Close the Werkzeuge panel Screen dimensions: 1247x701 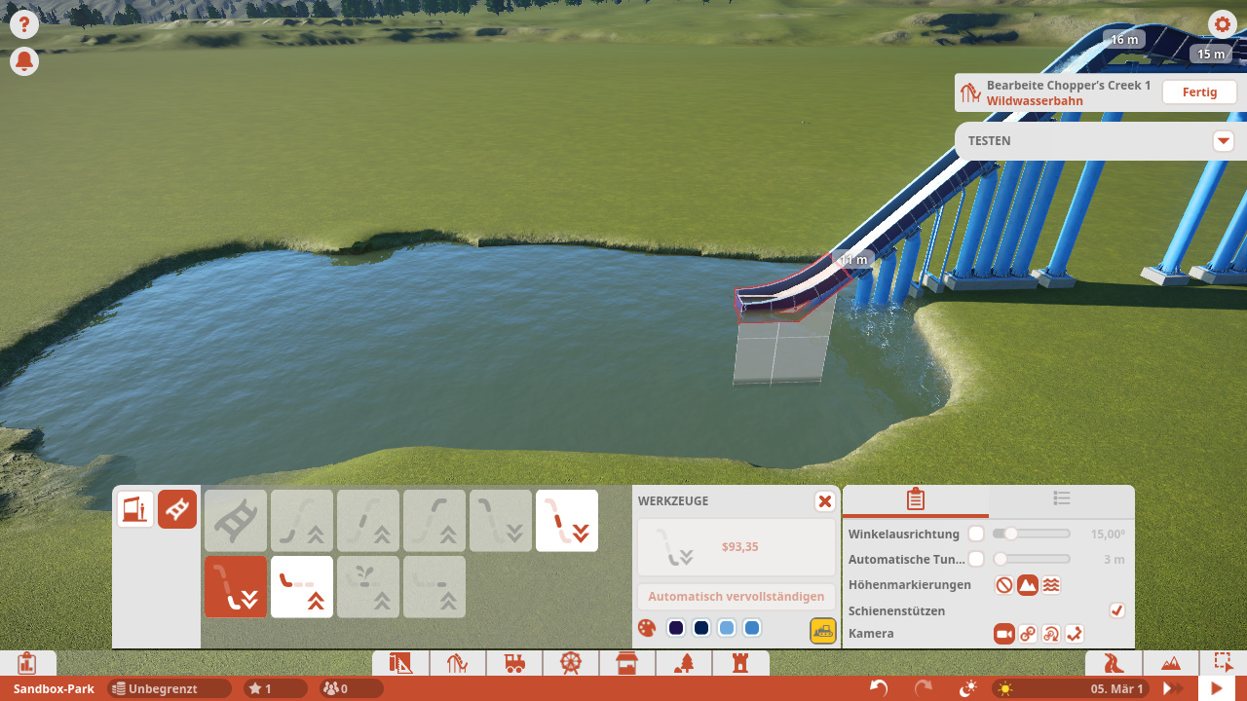click(825, 501)
